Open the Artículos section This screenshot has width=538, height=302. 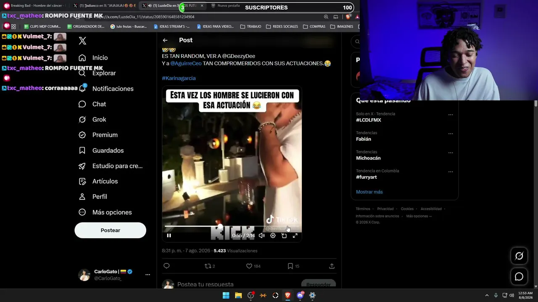(x=98, y=181)
